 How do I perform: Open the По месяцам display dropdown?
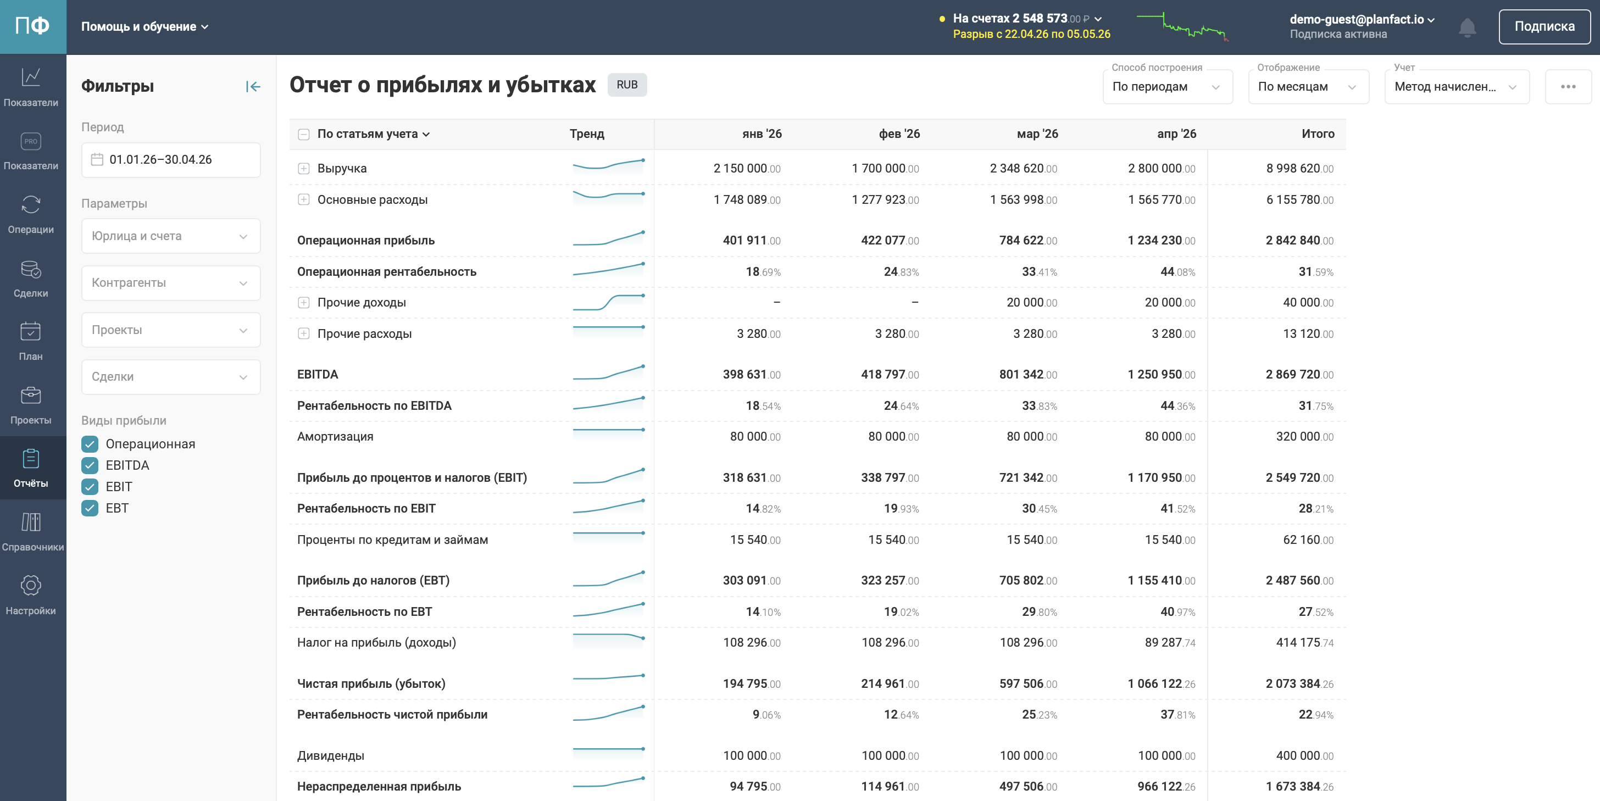pos(1308,87)
